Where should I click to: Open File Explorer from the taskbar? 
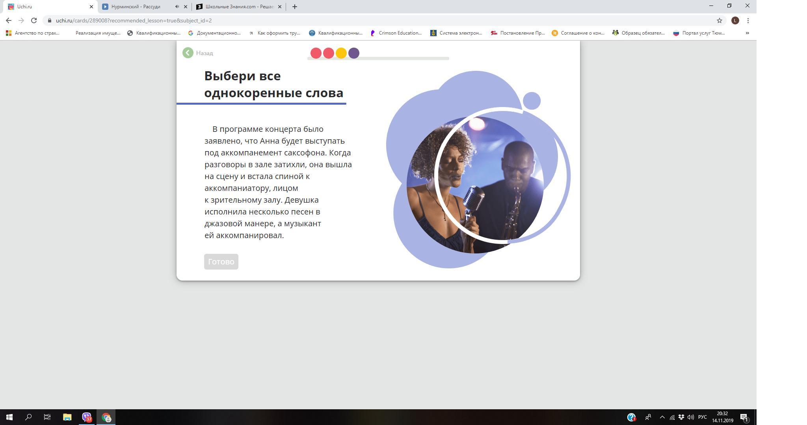[67, 417]
